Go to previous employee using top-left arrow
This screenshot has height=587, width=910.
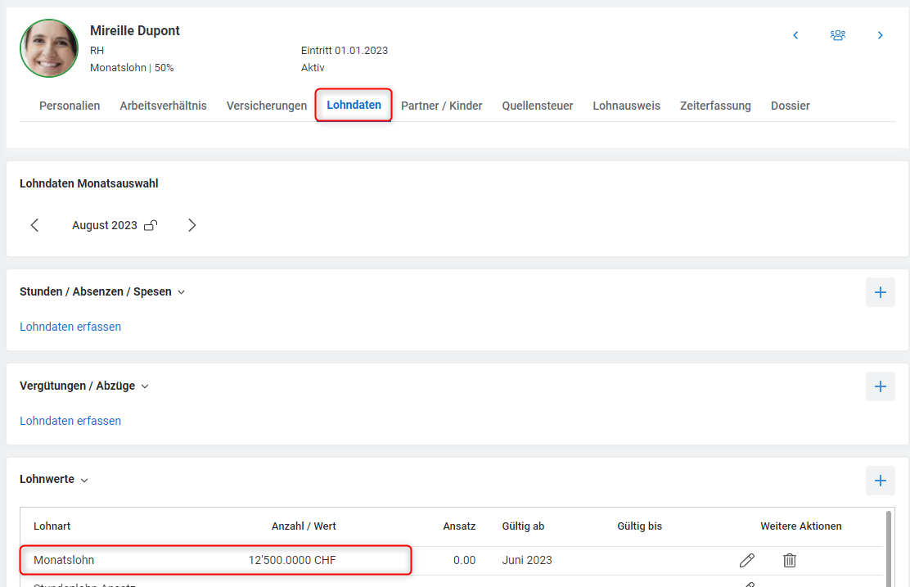795,35
